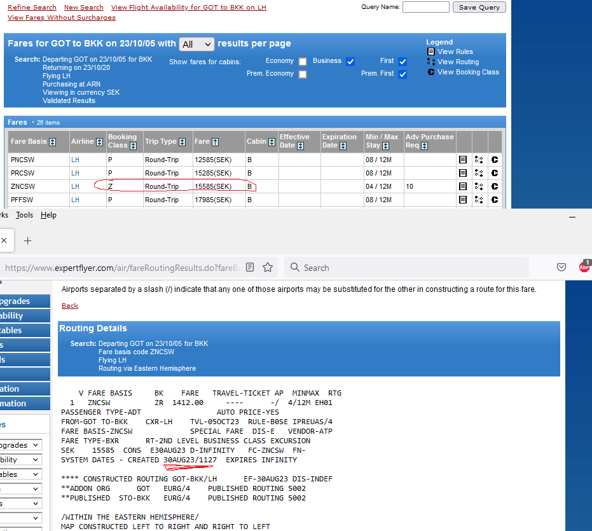Toggle reader view in address bar

click(251, 268)
